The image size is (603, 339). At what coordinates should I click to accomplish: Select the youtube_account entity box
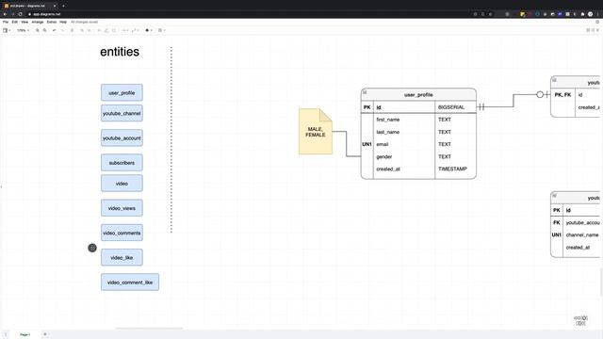(122, 138)
